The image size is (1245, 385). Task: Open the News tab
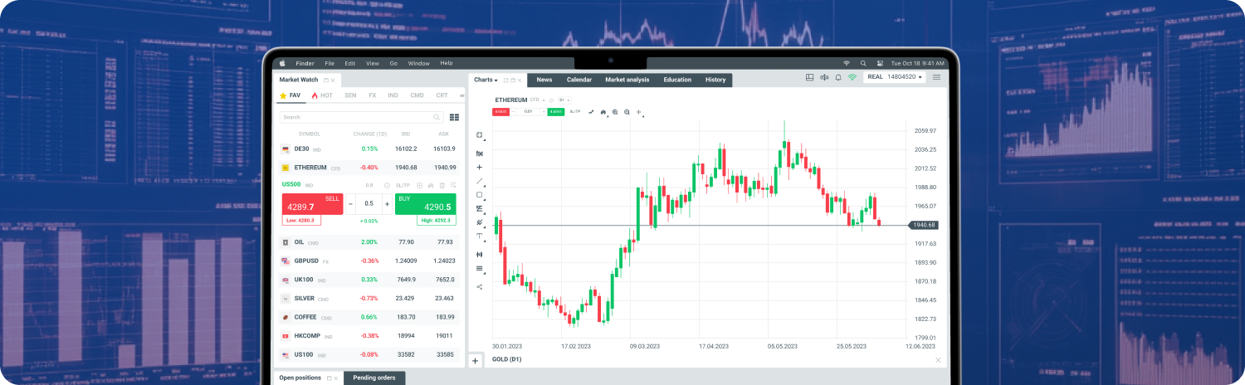[x=544, y=80]
